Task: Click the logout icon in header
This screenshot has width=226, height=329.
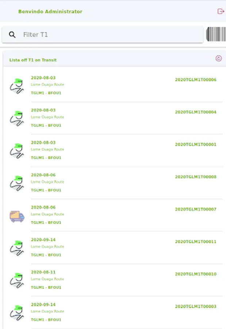Action: coord(221,11)
